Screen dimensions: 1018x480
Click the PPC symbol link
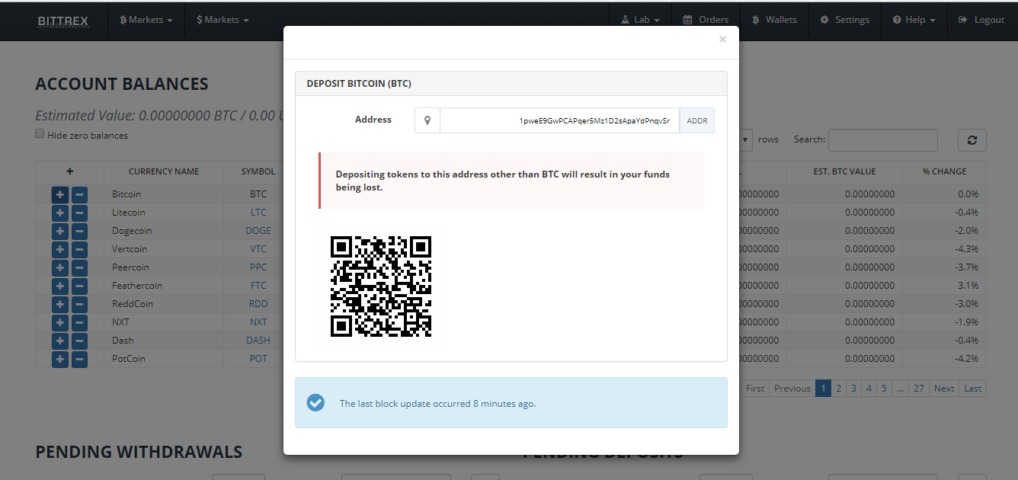258,267
